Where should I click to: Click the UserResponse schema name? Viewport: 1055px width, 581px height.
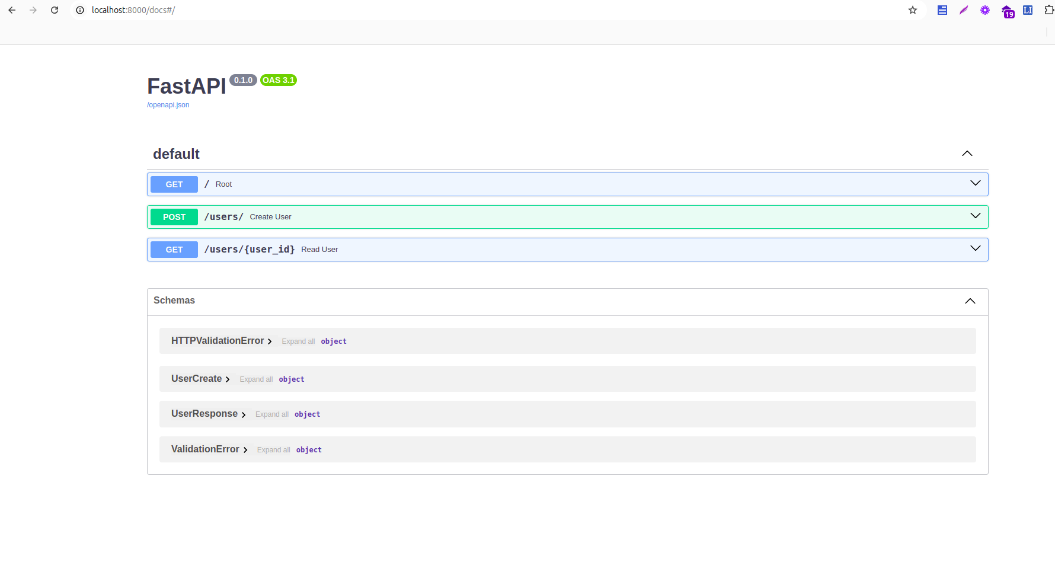pos(204,414)
